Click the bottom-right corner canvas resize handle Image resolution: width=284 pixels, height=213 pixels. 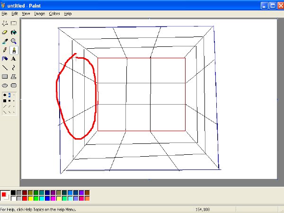pos(277,179)
